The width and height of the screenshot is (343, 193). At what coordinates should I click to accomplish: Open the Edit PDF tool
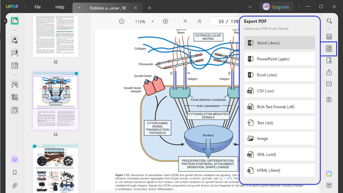point(15,53)
